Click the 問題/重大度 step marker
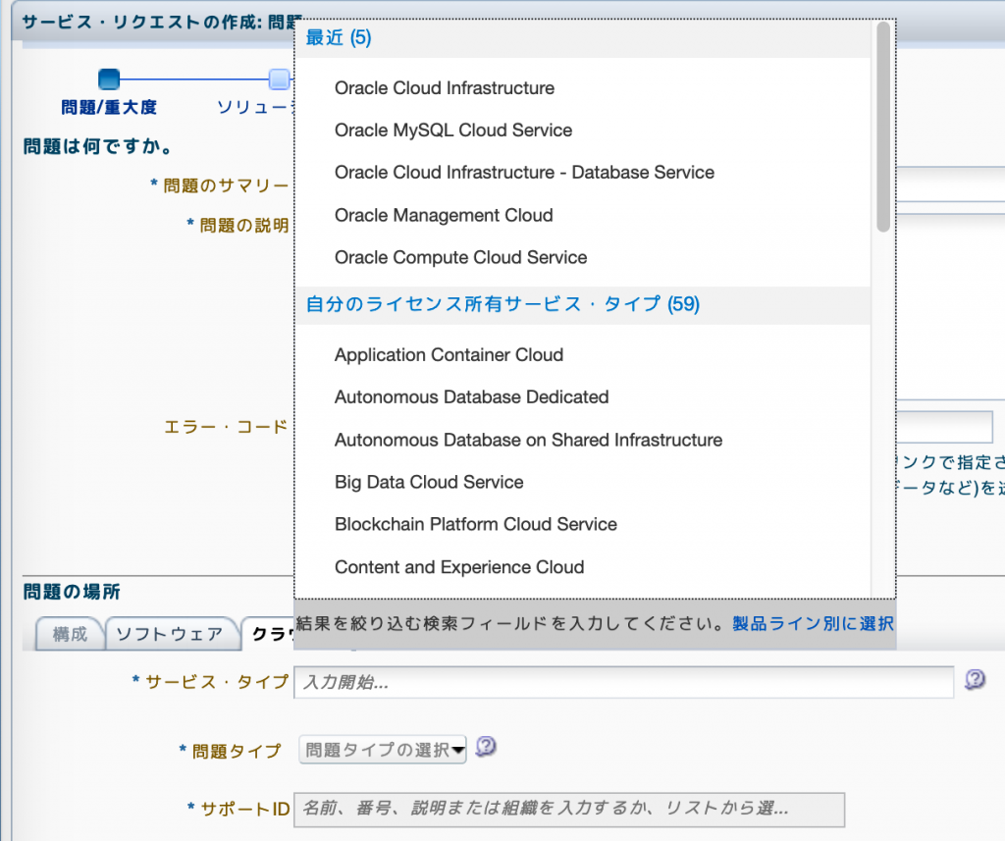This screenshot has width=1005, height=841. (x=109, y=79)
